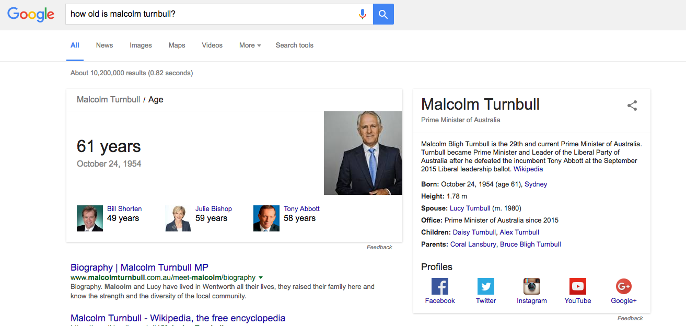This screenshot has width=686, height=326.
Task: Click 'Prime Minister of Australia' subtitle
Action: tap(461, 120)
